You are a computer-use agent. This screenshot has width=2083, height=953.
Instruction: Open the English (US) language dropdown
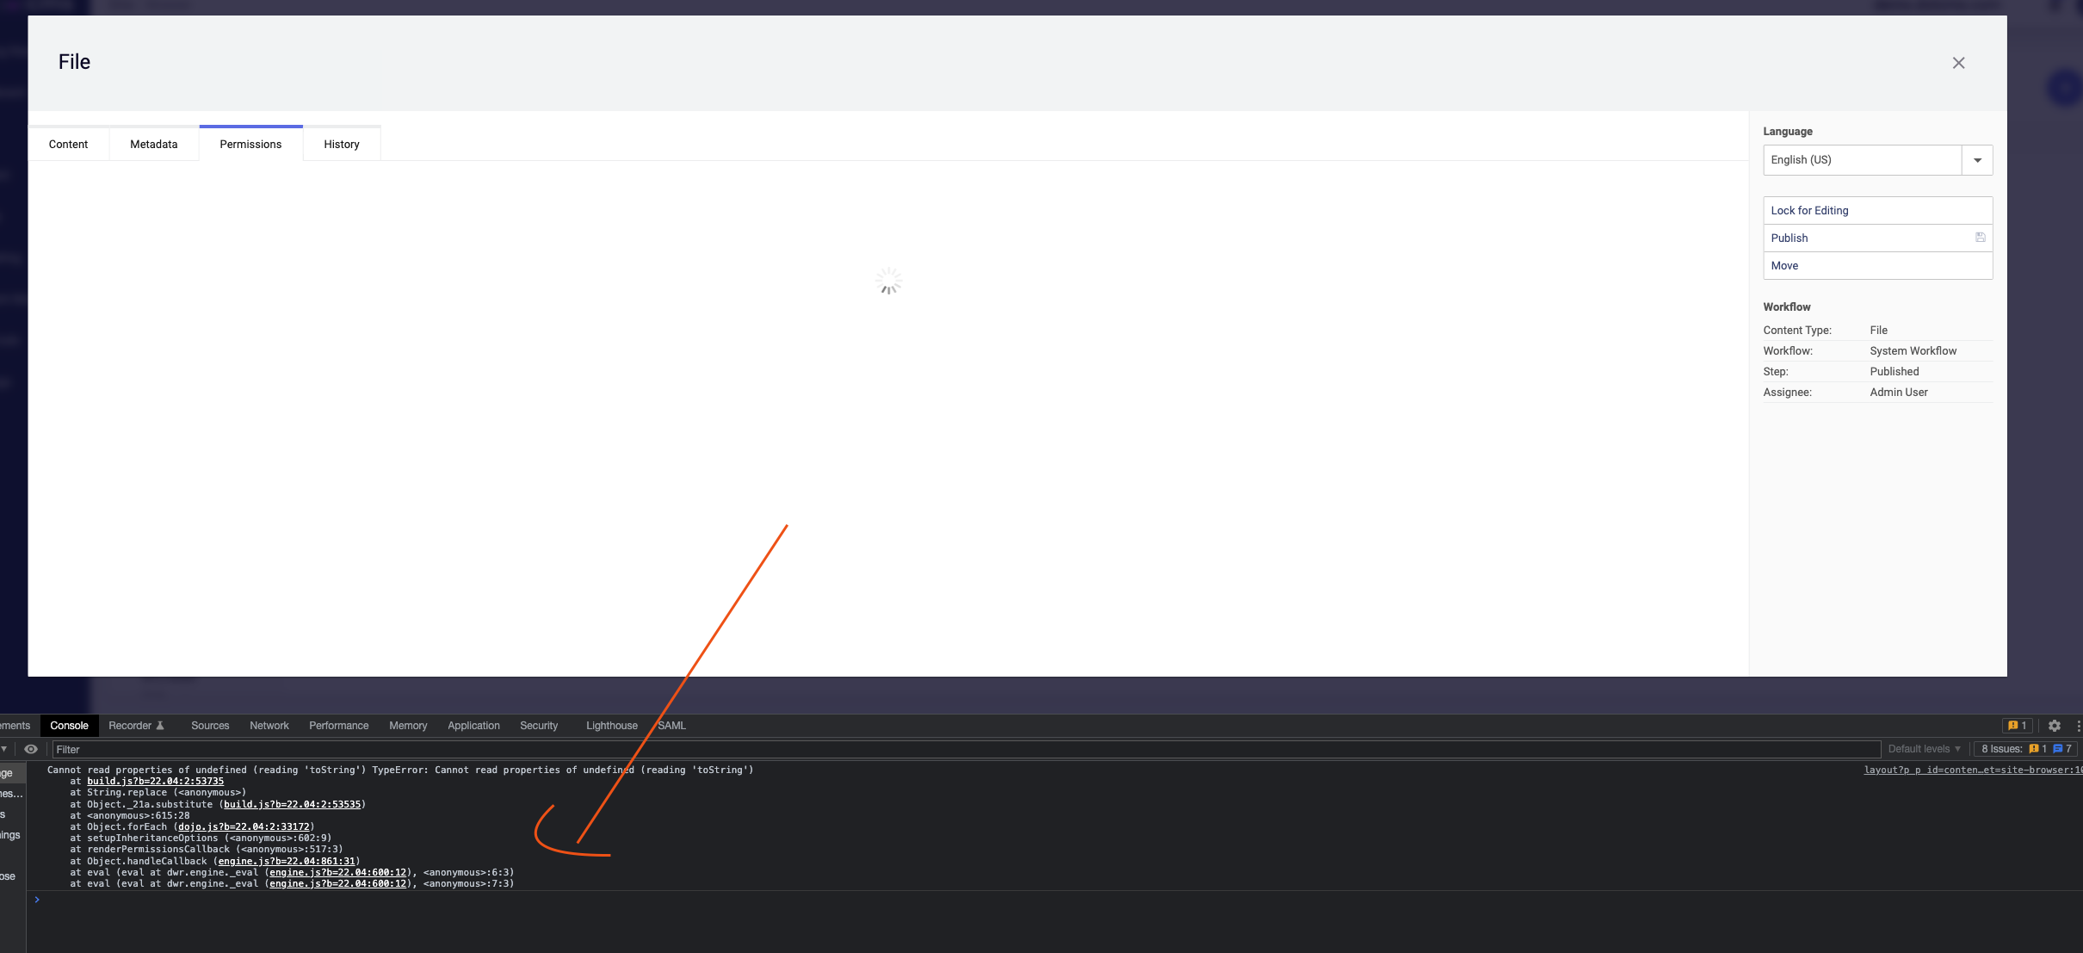1977,159
